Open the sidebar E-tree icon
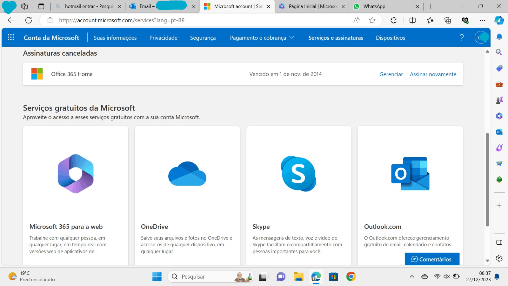Viewport: 508px width, 286px height. (x=499, y=180)
